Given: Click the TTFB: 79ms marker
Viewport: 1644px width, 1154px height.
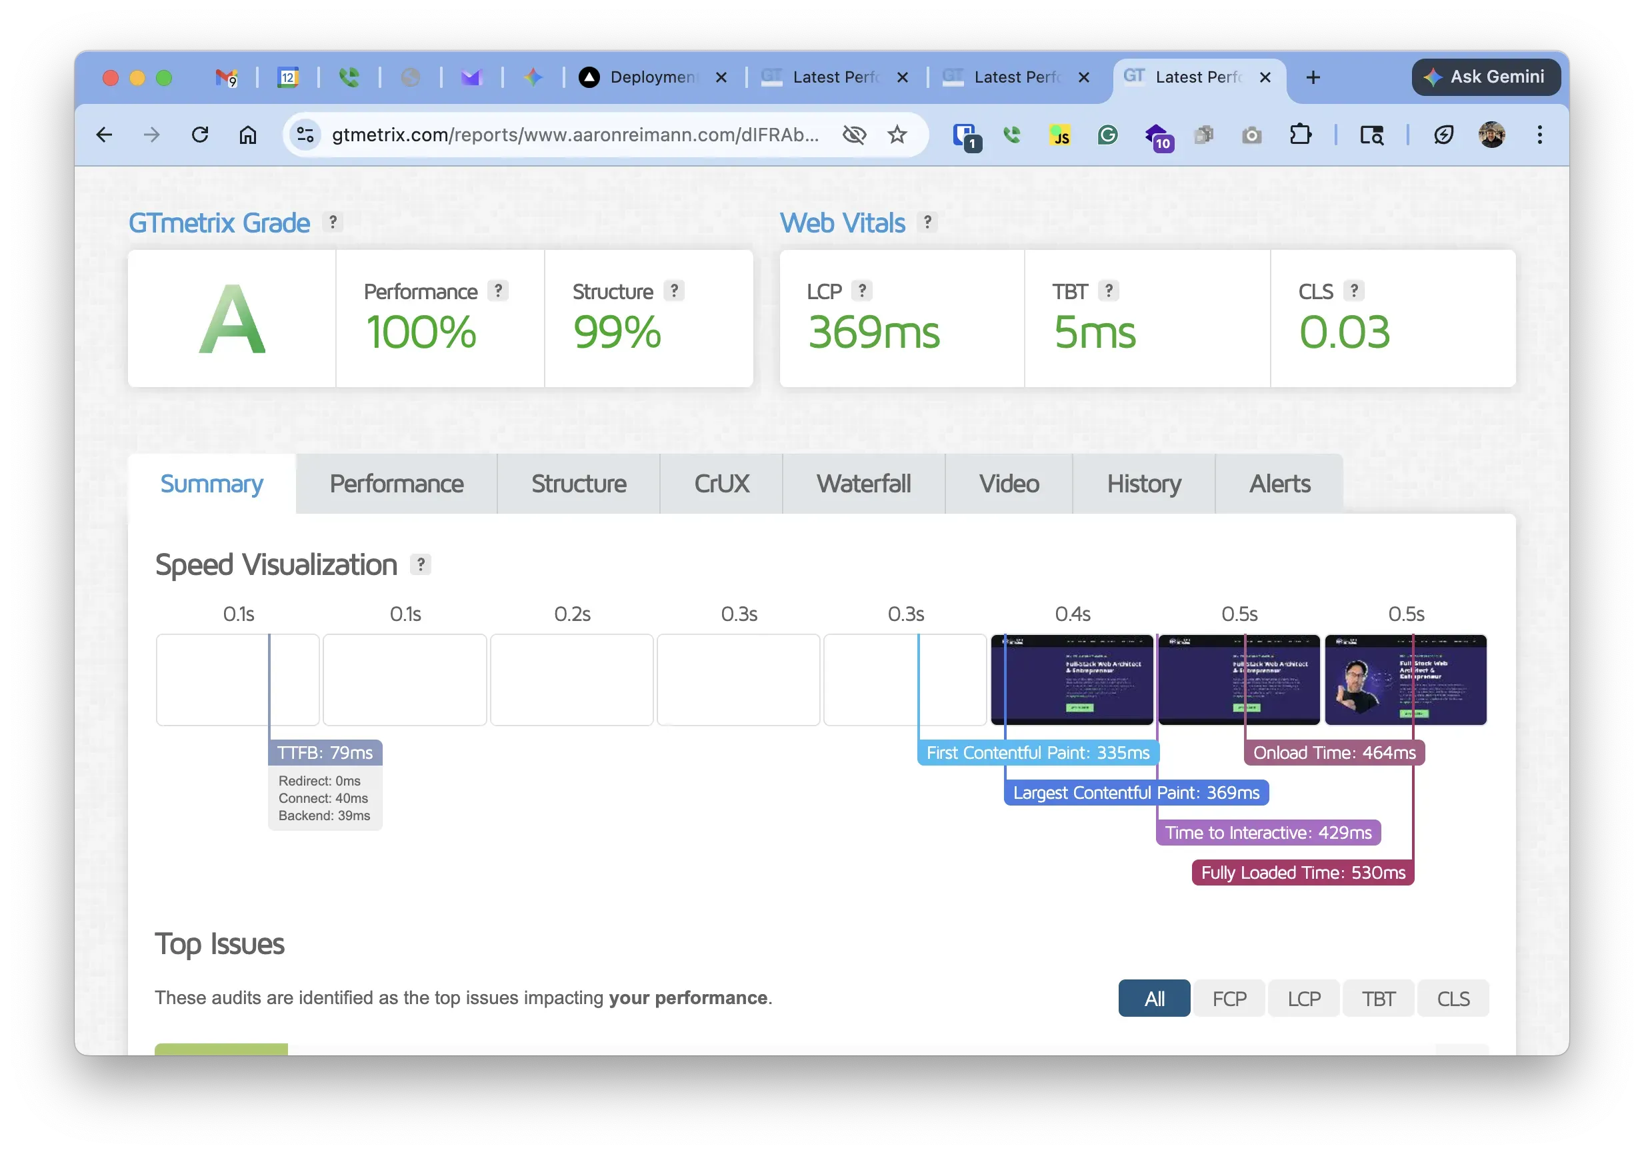Looking at the screenshot, I should tap(325, 753).
